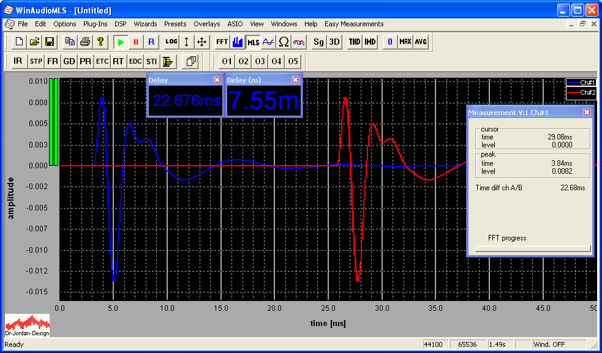Click the 3D waterfall plot icon
The height and width of the screenshot is (353, 602).
(334, 42)
